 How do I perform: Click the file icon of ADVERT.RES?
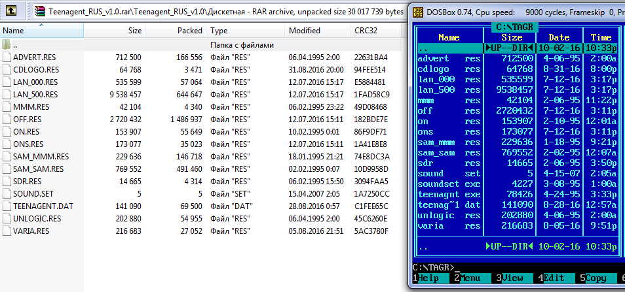[7, 57]
